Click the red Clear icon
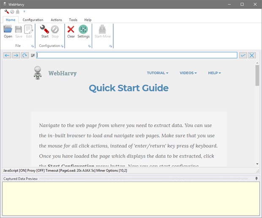Viewport: 262px width, 218px height. pyautogui.click(x=71, y=30)
